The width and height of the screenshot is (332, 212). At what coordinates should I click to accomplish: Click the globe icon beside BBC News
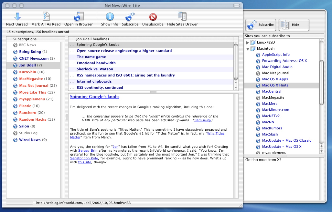(x=15, y=45)
